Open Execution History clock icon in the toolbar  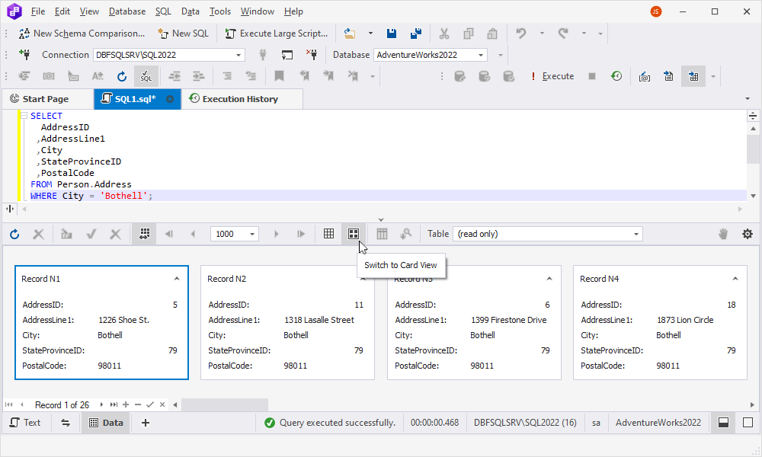point(616,76)
